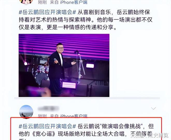Open hashtag #岳云鹏回应开演唱会# in first post
Image resolution: width=171 pixels, height=140 pixels.
[47, 12]
